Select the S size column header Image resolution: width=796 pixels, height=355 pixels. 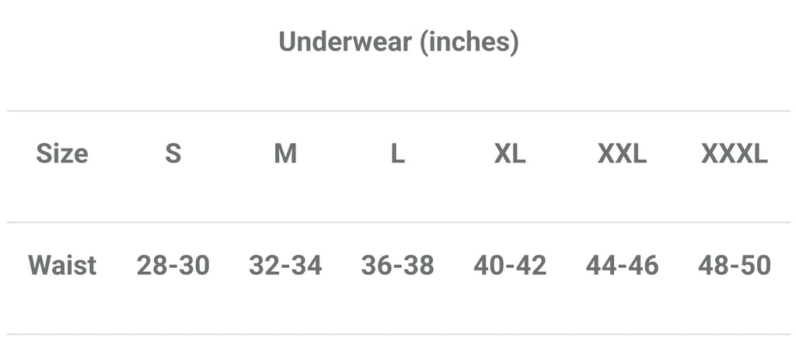click(173, 154)
